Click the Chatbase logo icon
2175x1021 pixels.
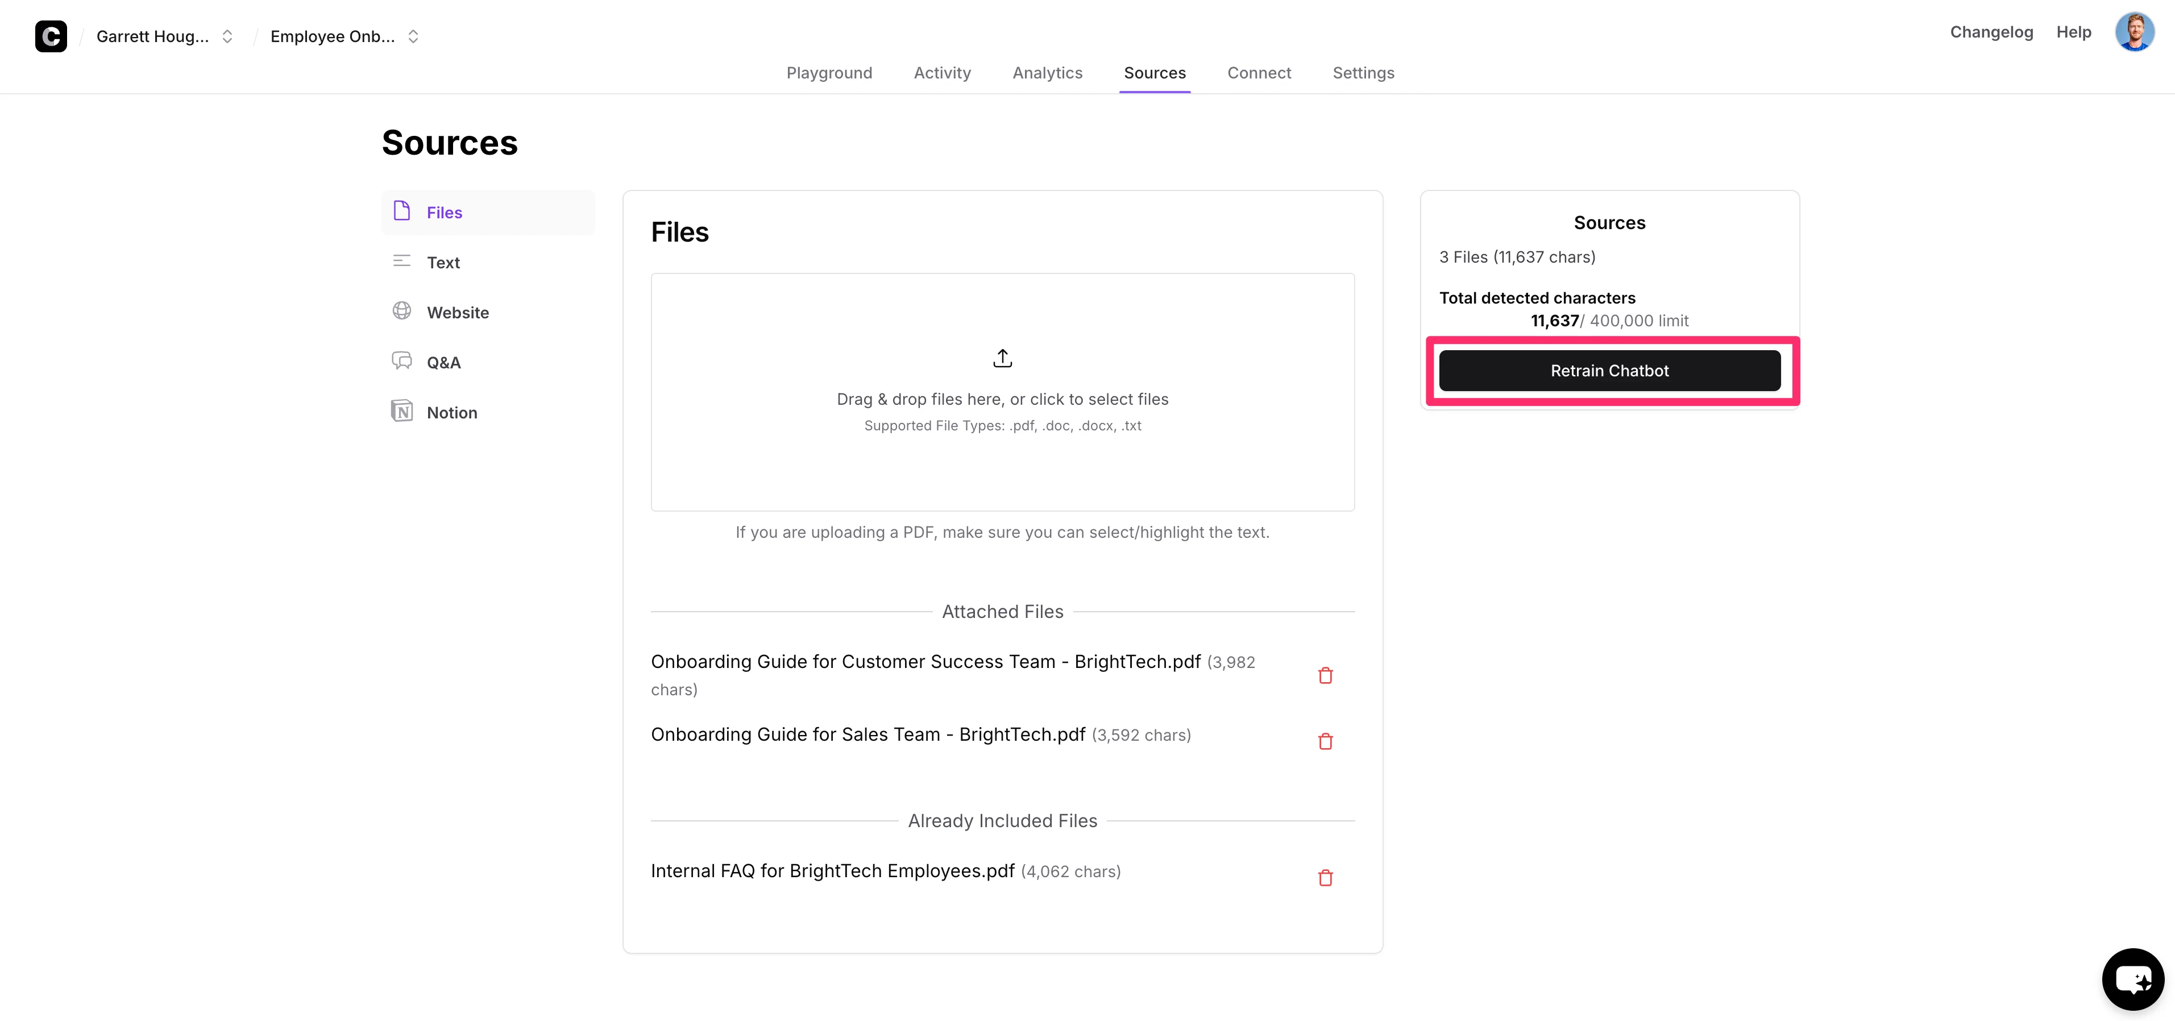point(51,36)
